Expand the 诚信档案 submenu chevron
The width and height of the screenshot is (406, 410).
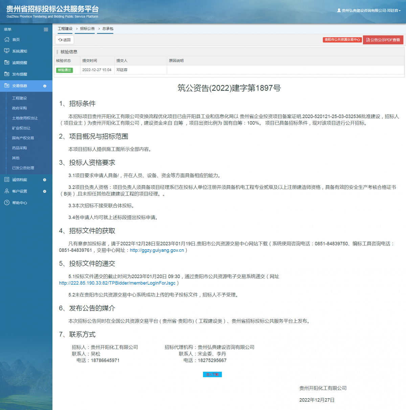[x=44, y=180]
